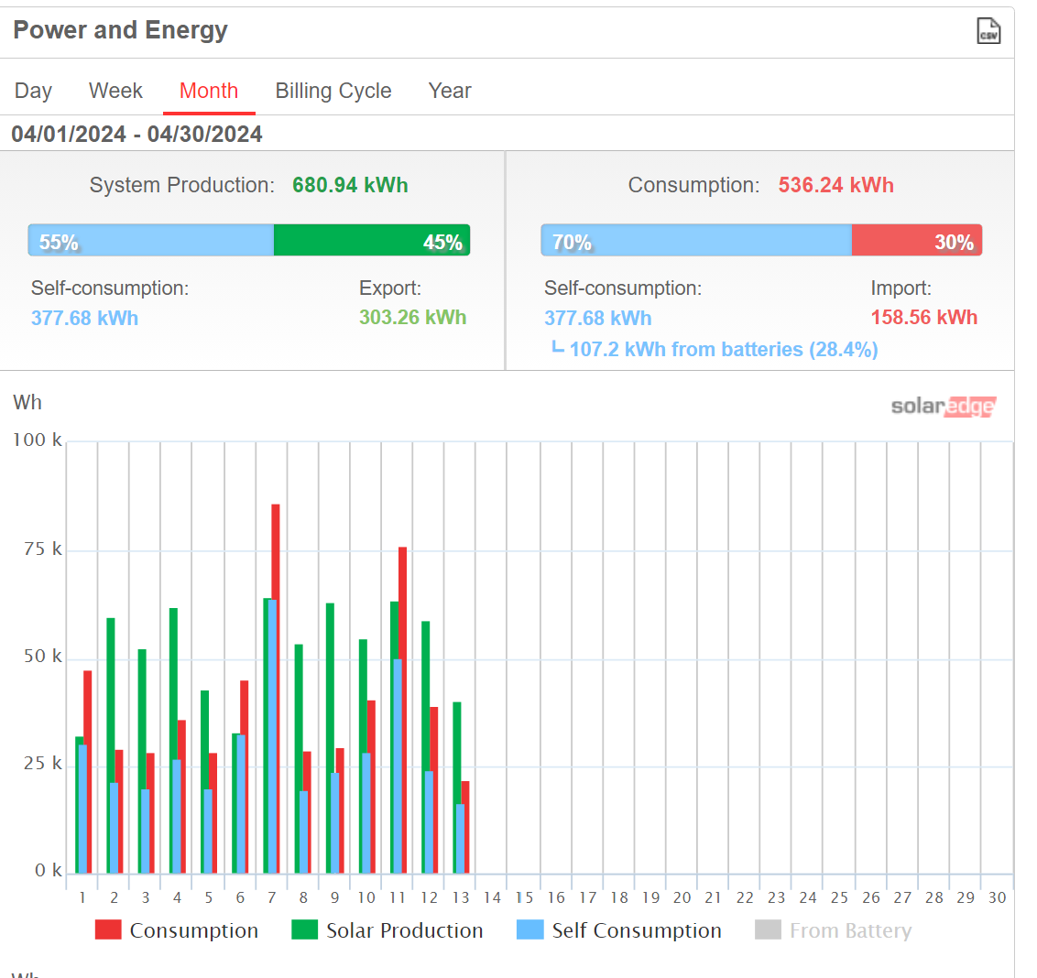
Task: Switch to the Week tab
Action: click(x=115, y=91)
